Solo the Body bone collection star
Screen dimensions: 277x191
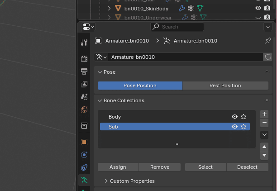(x=244, y=117)
